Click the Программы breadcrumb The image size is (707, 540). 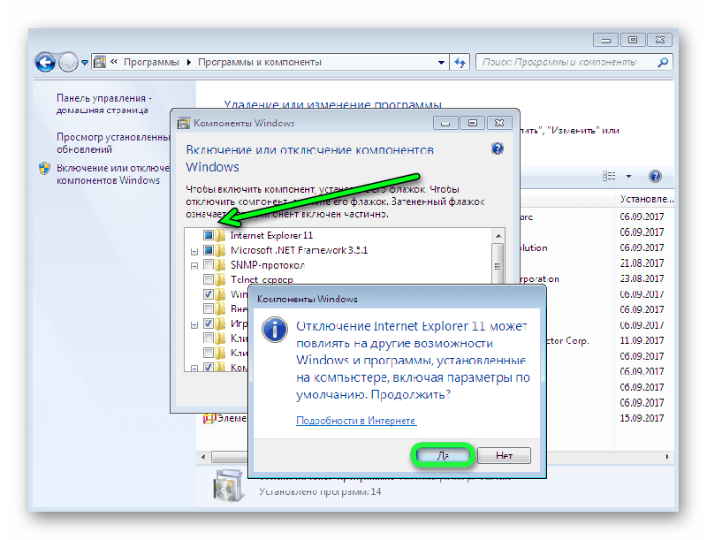tap(151, 62)
